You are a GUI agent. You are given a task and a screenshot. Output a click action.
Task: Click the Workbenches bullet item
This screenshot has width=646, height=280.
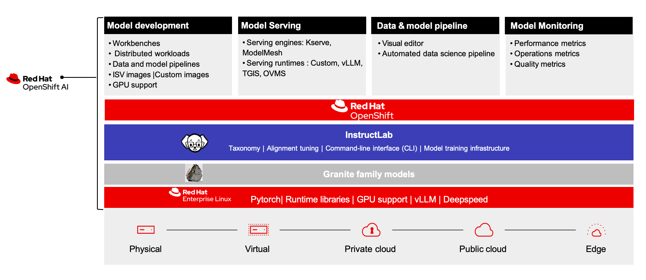(x=136, y=43)
